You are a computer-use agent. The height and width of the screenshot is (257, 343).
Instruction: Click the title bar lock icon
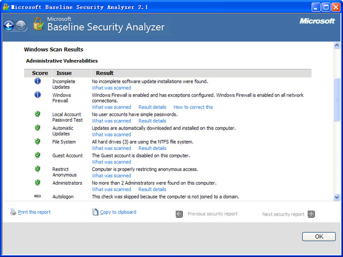click(6, 7)
